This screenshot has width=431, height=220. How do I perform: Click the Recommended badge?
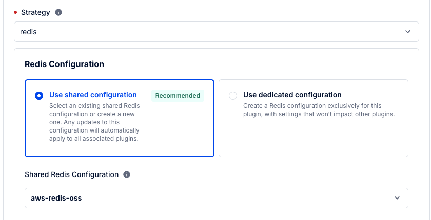point(178,96)
